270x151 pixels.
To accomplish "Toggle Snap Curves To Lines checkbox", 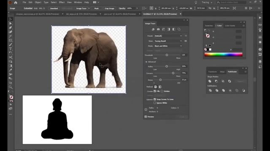I will click(155, 99).
